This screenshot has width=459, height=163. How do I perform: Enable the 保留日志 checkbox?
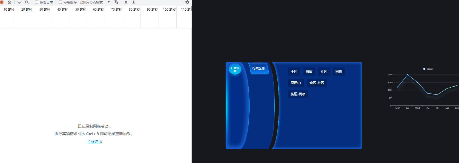click(x=37, y=2)
